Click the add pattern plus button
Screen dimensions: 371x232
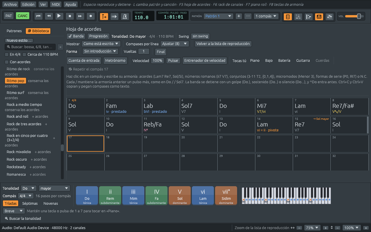click(239, 16)
